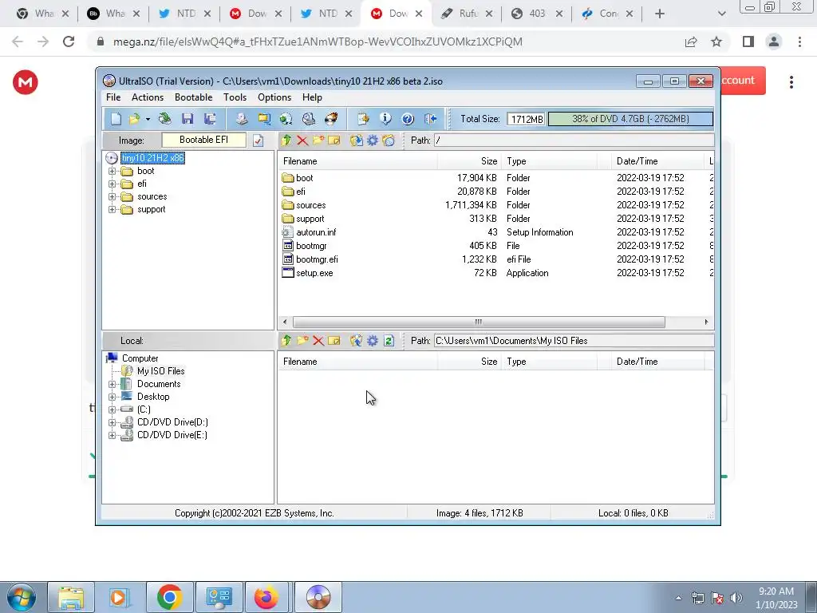
Task: Click the right arrow of horizontal scrollbar
Action: click(707, 322)
